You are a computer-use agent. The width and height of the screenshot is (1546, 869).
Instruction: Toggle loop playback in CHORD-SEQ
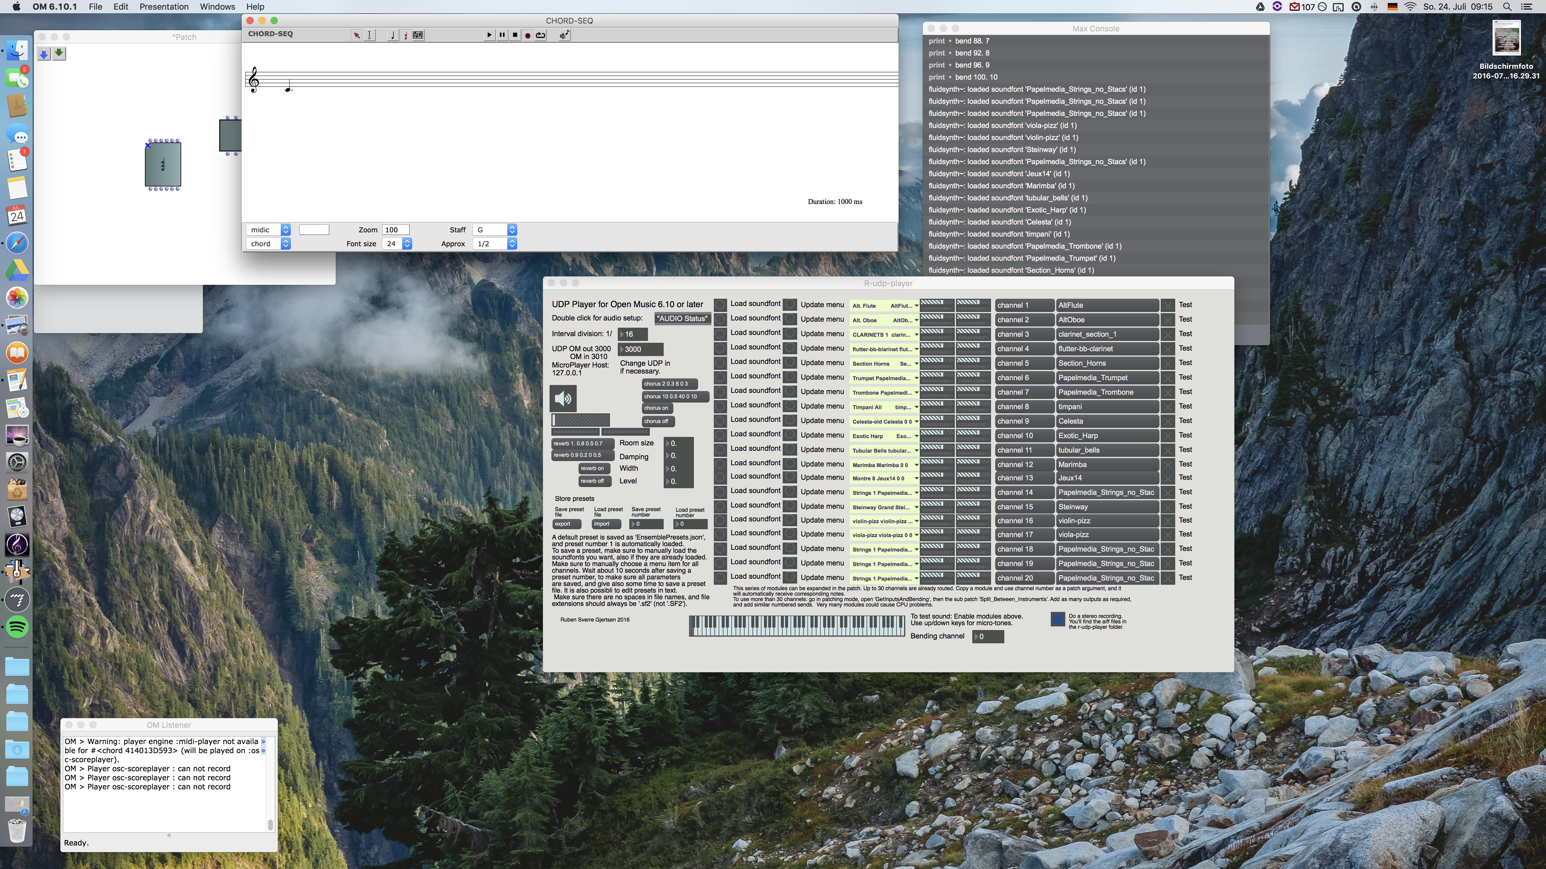tap(541, 35)
